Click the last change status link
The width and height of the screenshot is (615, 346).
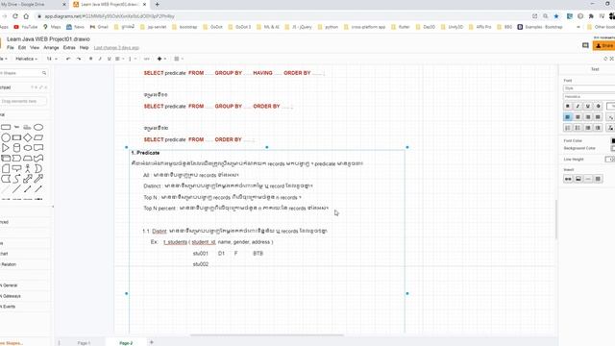(116, 47)
